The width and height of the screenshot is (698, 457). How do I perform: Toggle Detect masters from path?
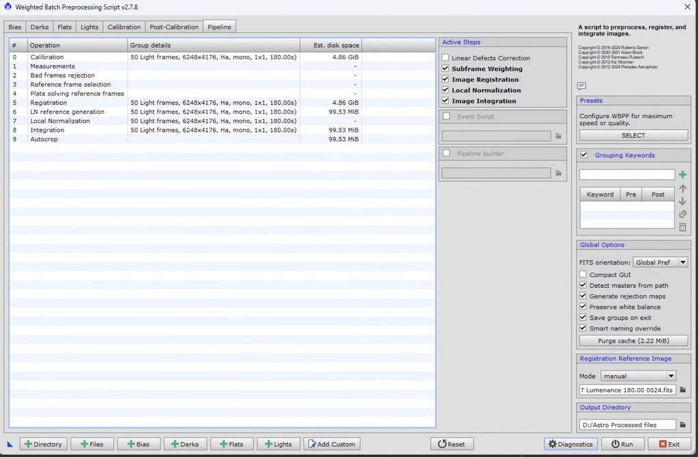583,285
